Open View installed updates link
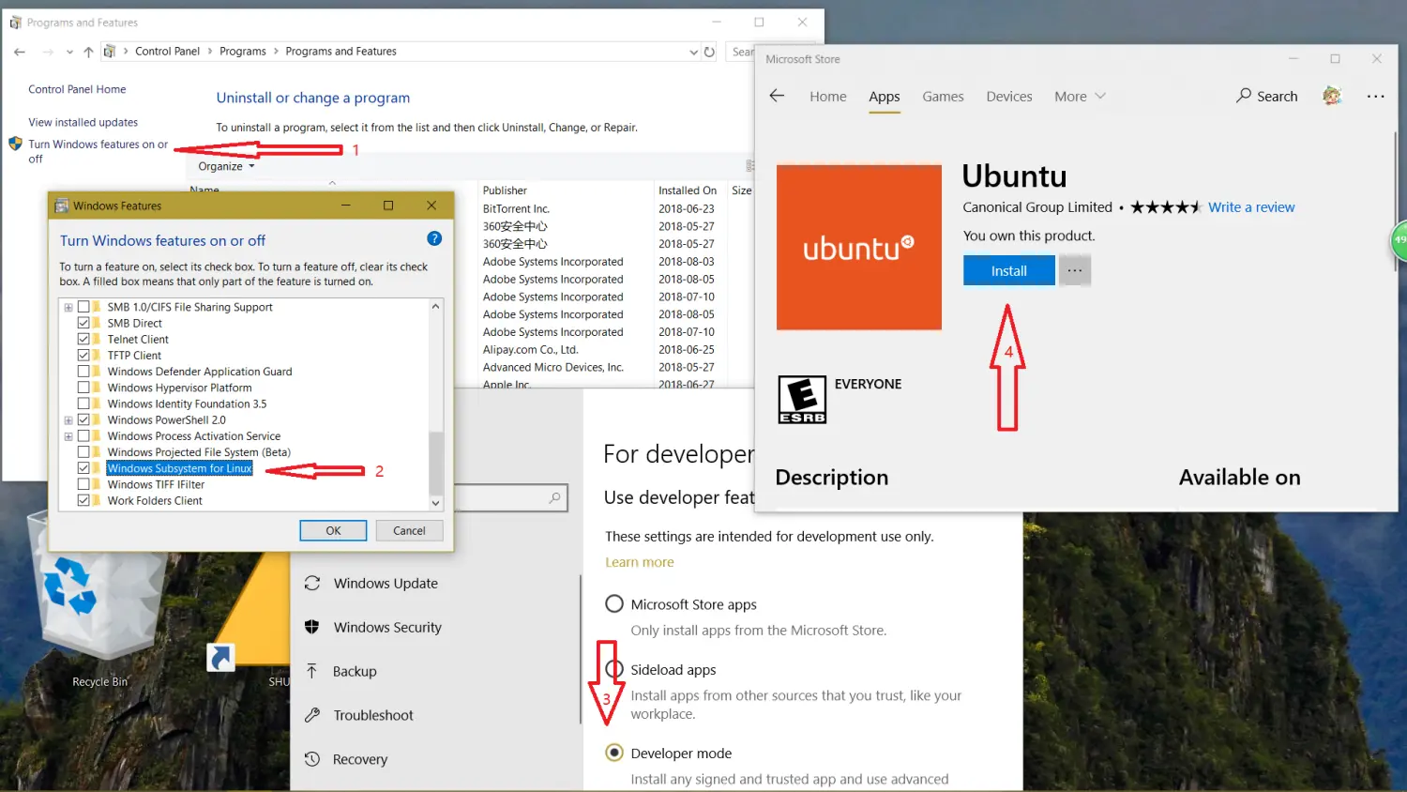The width and height of the screenshot is (1407, 792). [x=83, y=122]
